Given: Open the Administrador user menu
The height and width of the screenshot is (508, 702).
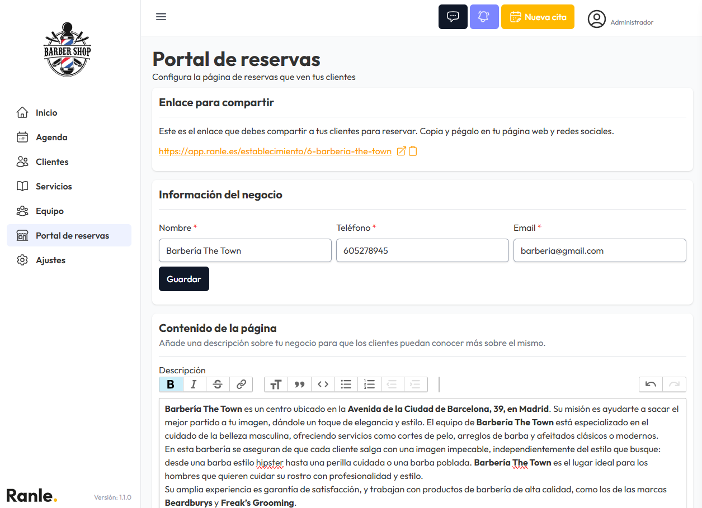Looking at the screenshot, I should [x=620, y=19].
